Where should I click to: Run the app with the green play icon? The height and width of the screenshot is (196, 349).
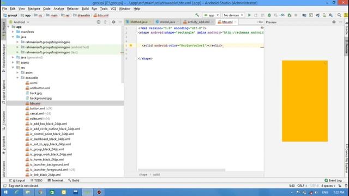(249, 15)
